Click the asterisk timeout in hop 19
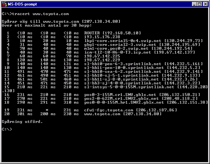The height and width of the screenshot is (164, 210). [x=47, y=110]
